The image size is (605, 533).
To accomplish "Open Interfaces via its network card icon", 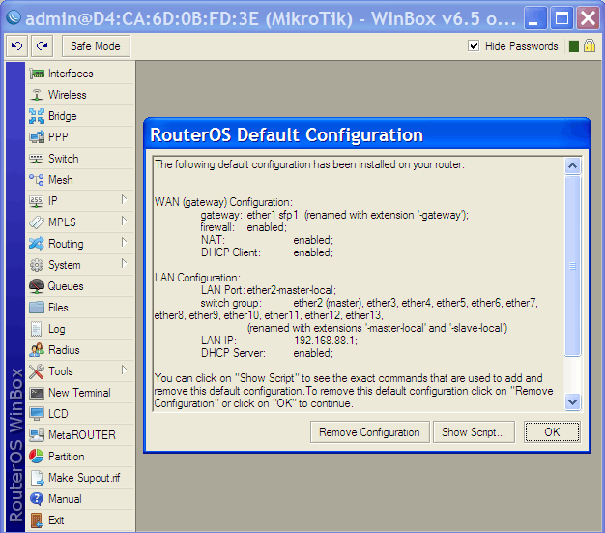I will (37, 74).
